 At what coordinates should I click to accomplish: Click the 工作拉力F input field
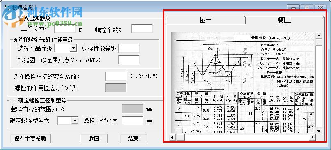point(65,28)
